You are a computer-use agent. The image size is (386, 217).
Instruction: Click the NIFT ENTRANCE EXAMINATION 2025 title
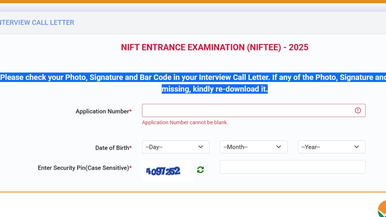coord(215,47)
